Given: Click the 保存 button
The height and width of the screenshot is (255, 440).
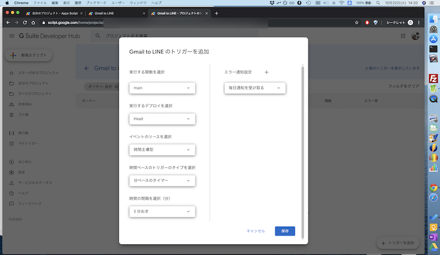Looking at the screenshot, I should pos(285,231).
